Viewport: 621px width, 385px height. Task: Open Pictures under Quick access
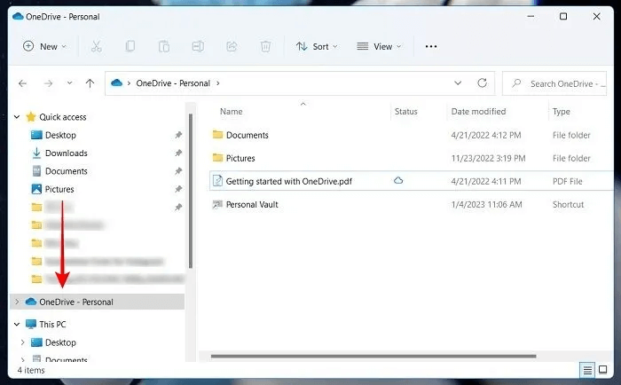[59, 189]
